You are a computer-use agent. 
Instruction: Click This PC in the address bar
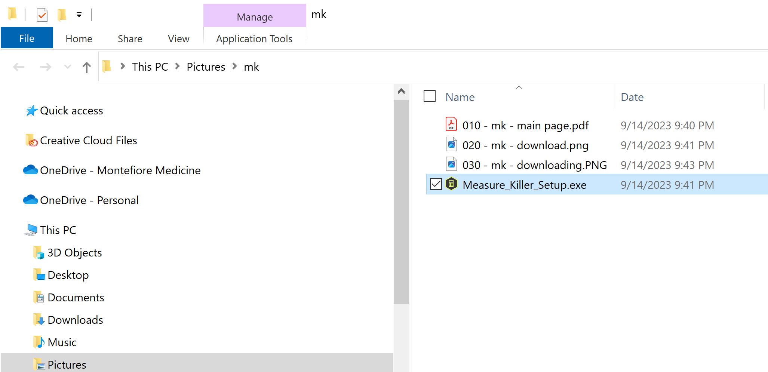pyautogui.click(x=150, y=67)
